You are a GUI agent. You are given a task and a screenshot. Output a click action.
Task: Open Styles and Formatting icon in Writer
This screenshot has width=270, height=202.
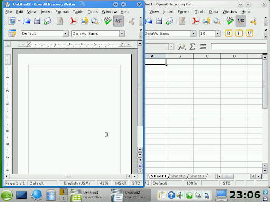click(12, 33)
